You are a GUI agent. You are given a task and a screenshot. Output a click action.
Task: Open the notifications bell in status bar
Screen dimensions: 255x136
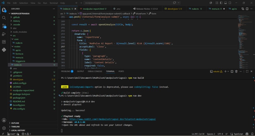(x=252, y=134)
